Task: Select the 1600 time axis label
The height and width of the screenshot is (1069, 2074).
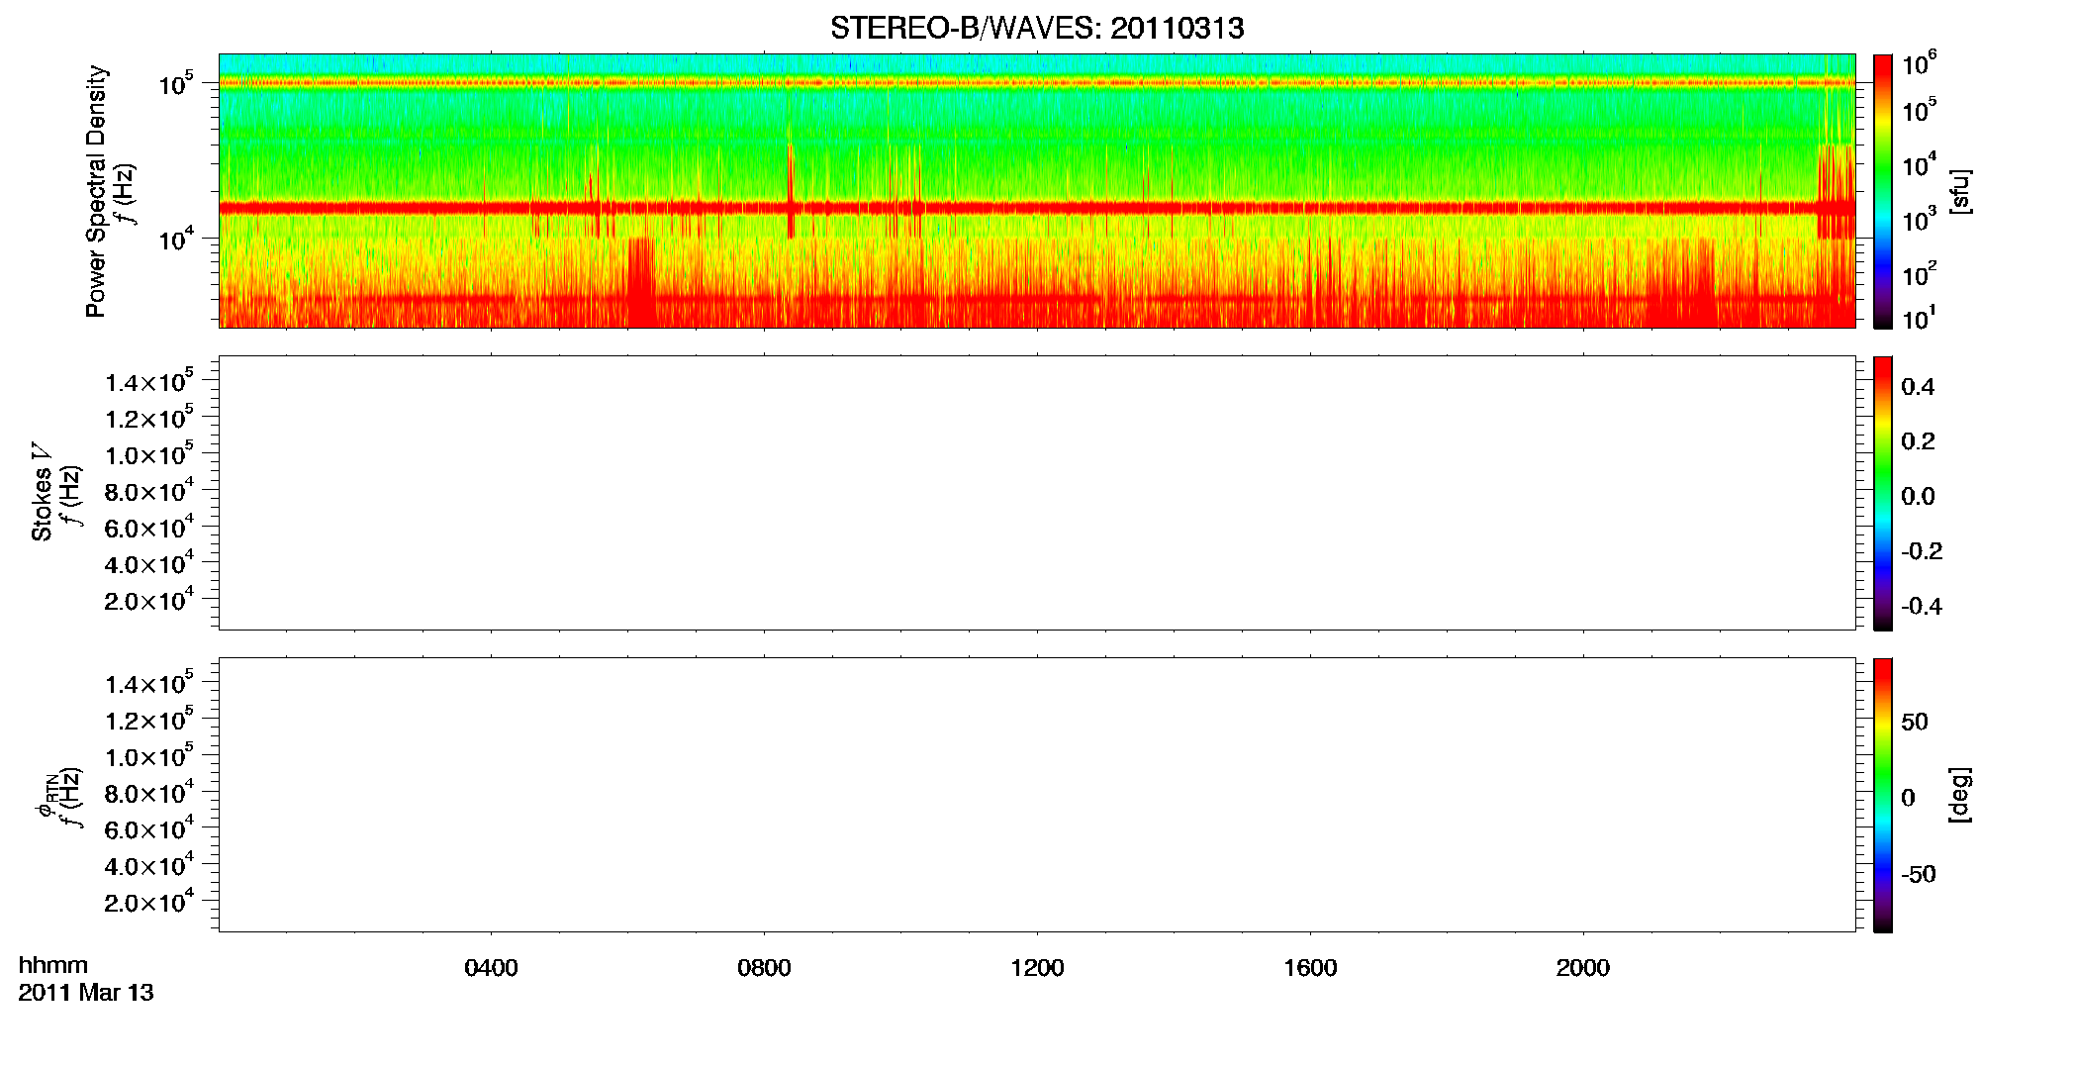Action: 1310,968
